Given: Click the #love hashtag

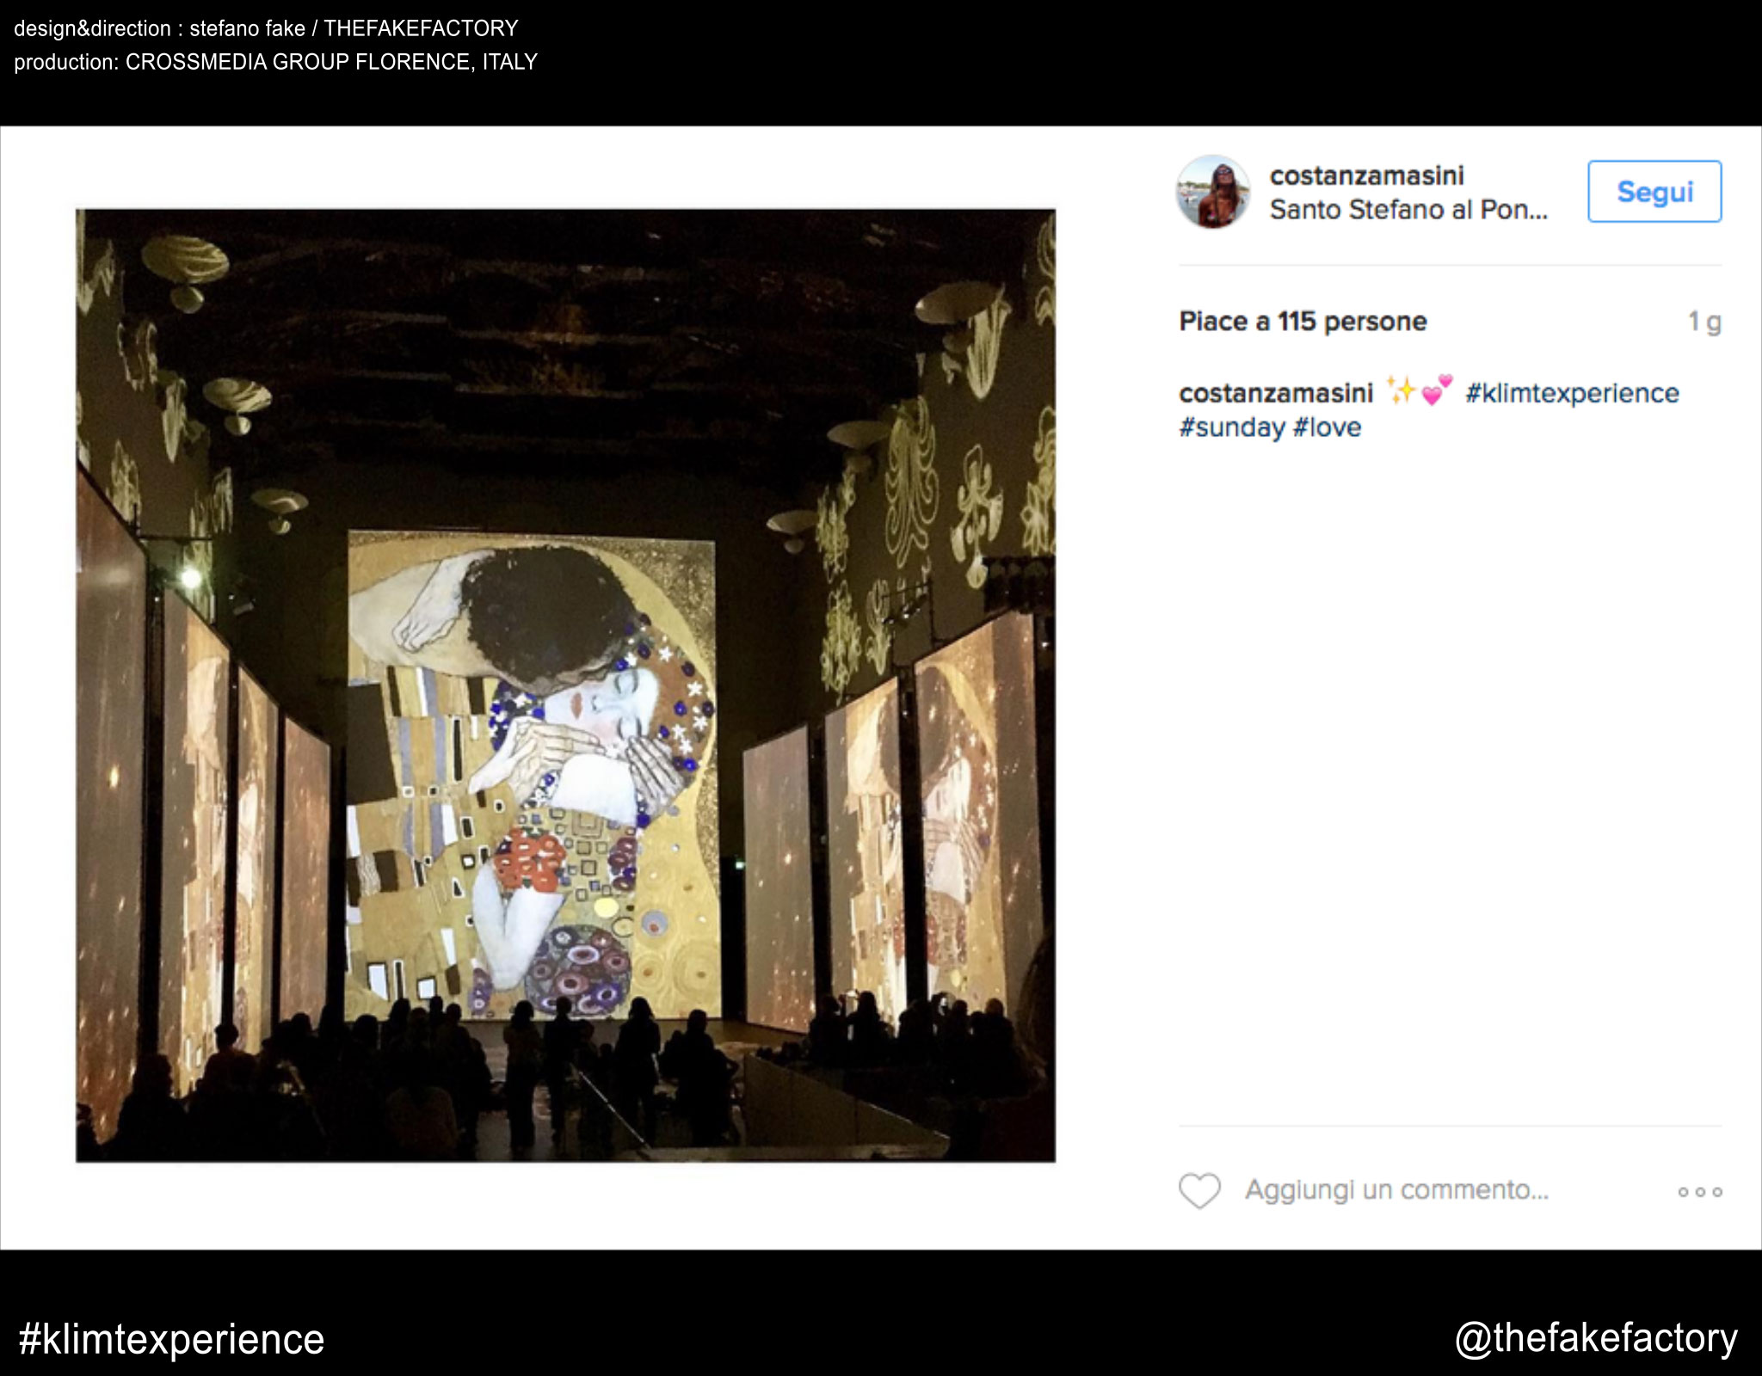Looking at the screenshot, I should 1328,427.
